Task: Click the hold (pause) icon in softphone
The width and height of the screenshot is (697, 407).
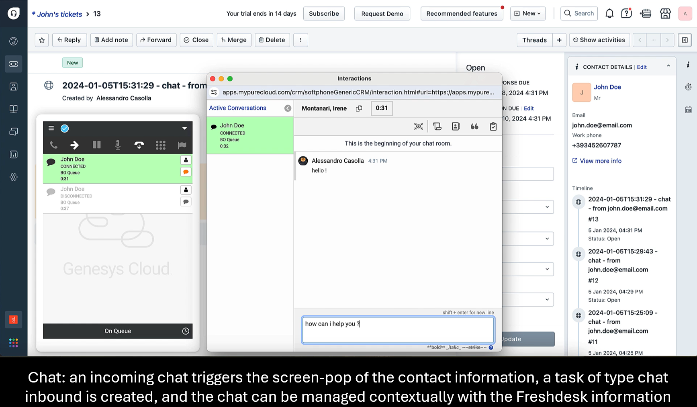Action: point(96,145)
